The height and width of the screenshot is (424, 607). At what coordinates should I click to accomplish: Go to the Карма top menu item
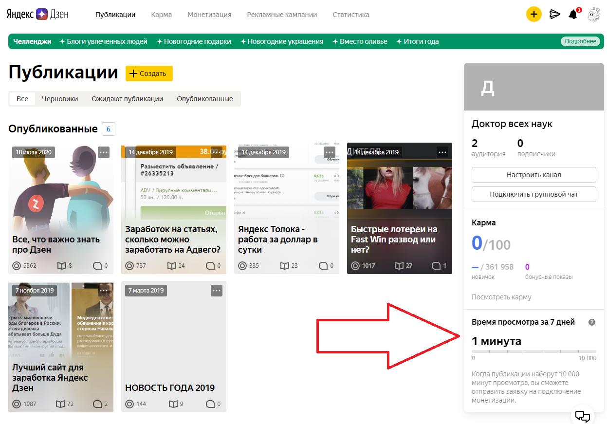tap(162, 15)
